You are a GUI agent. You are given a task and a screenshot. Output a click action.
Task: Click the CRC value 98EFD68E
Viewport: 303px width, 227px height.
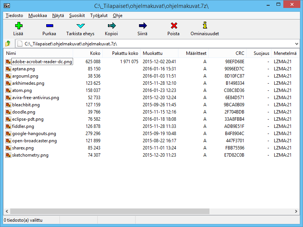[234, 62]
